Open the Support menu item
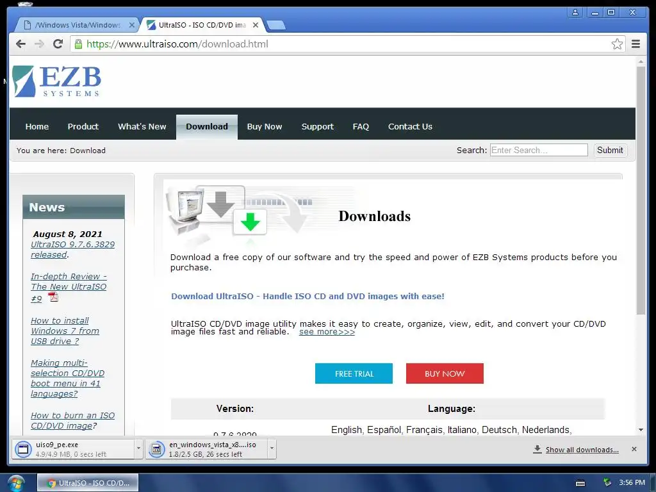Screen dimensions: 656x492 [x=318, y=126]
